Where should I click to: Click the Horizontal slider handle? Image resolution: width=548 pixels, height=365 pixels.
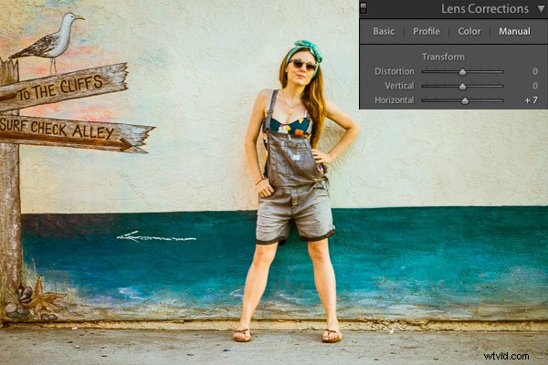pyautogui.click(x=465, y=100)
